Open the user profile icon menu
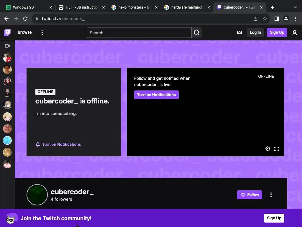Image resolution: width=302 pixels, height=227 pixels. [x=295, y=33]
